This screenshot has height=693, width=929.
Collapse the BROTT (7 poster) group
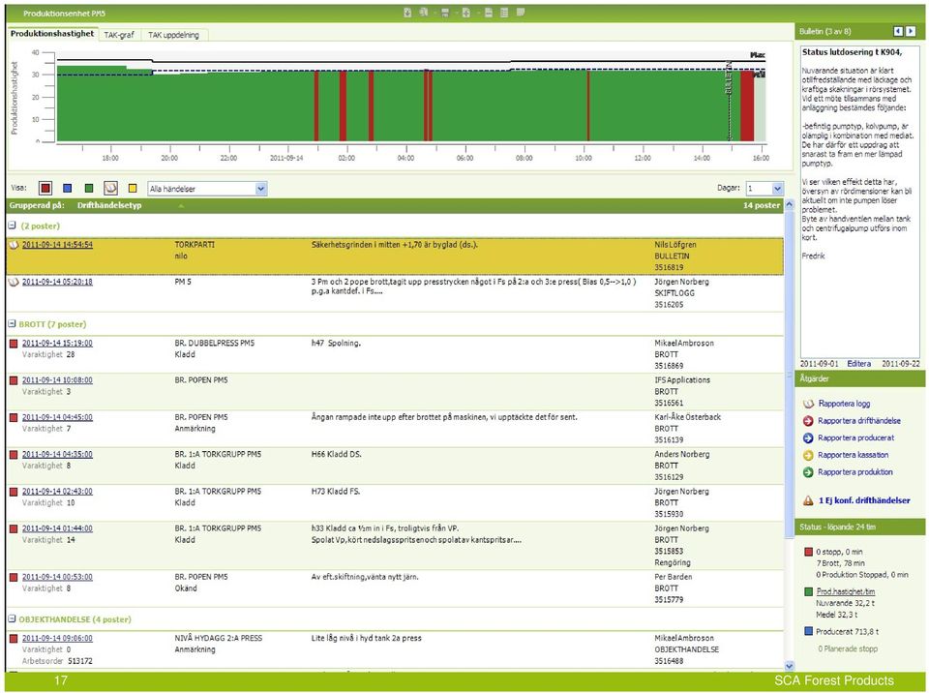click(x=12, y=324)
